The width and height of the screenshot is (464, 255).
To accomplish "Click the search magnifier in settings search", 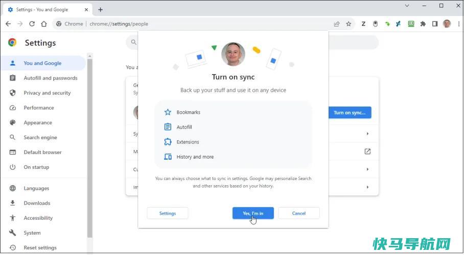I will pos(134,42).
